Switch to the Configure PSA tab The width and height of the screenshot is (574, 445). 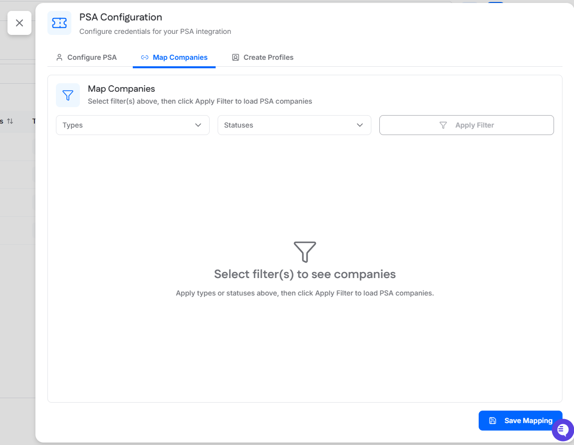87,57
